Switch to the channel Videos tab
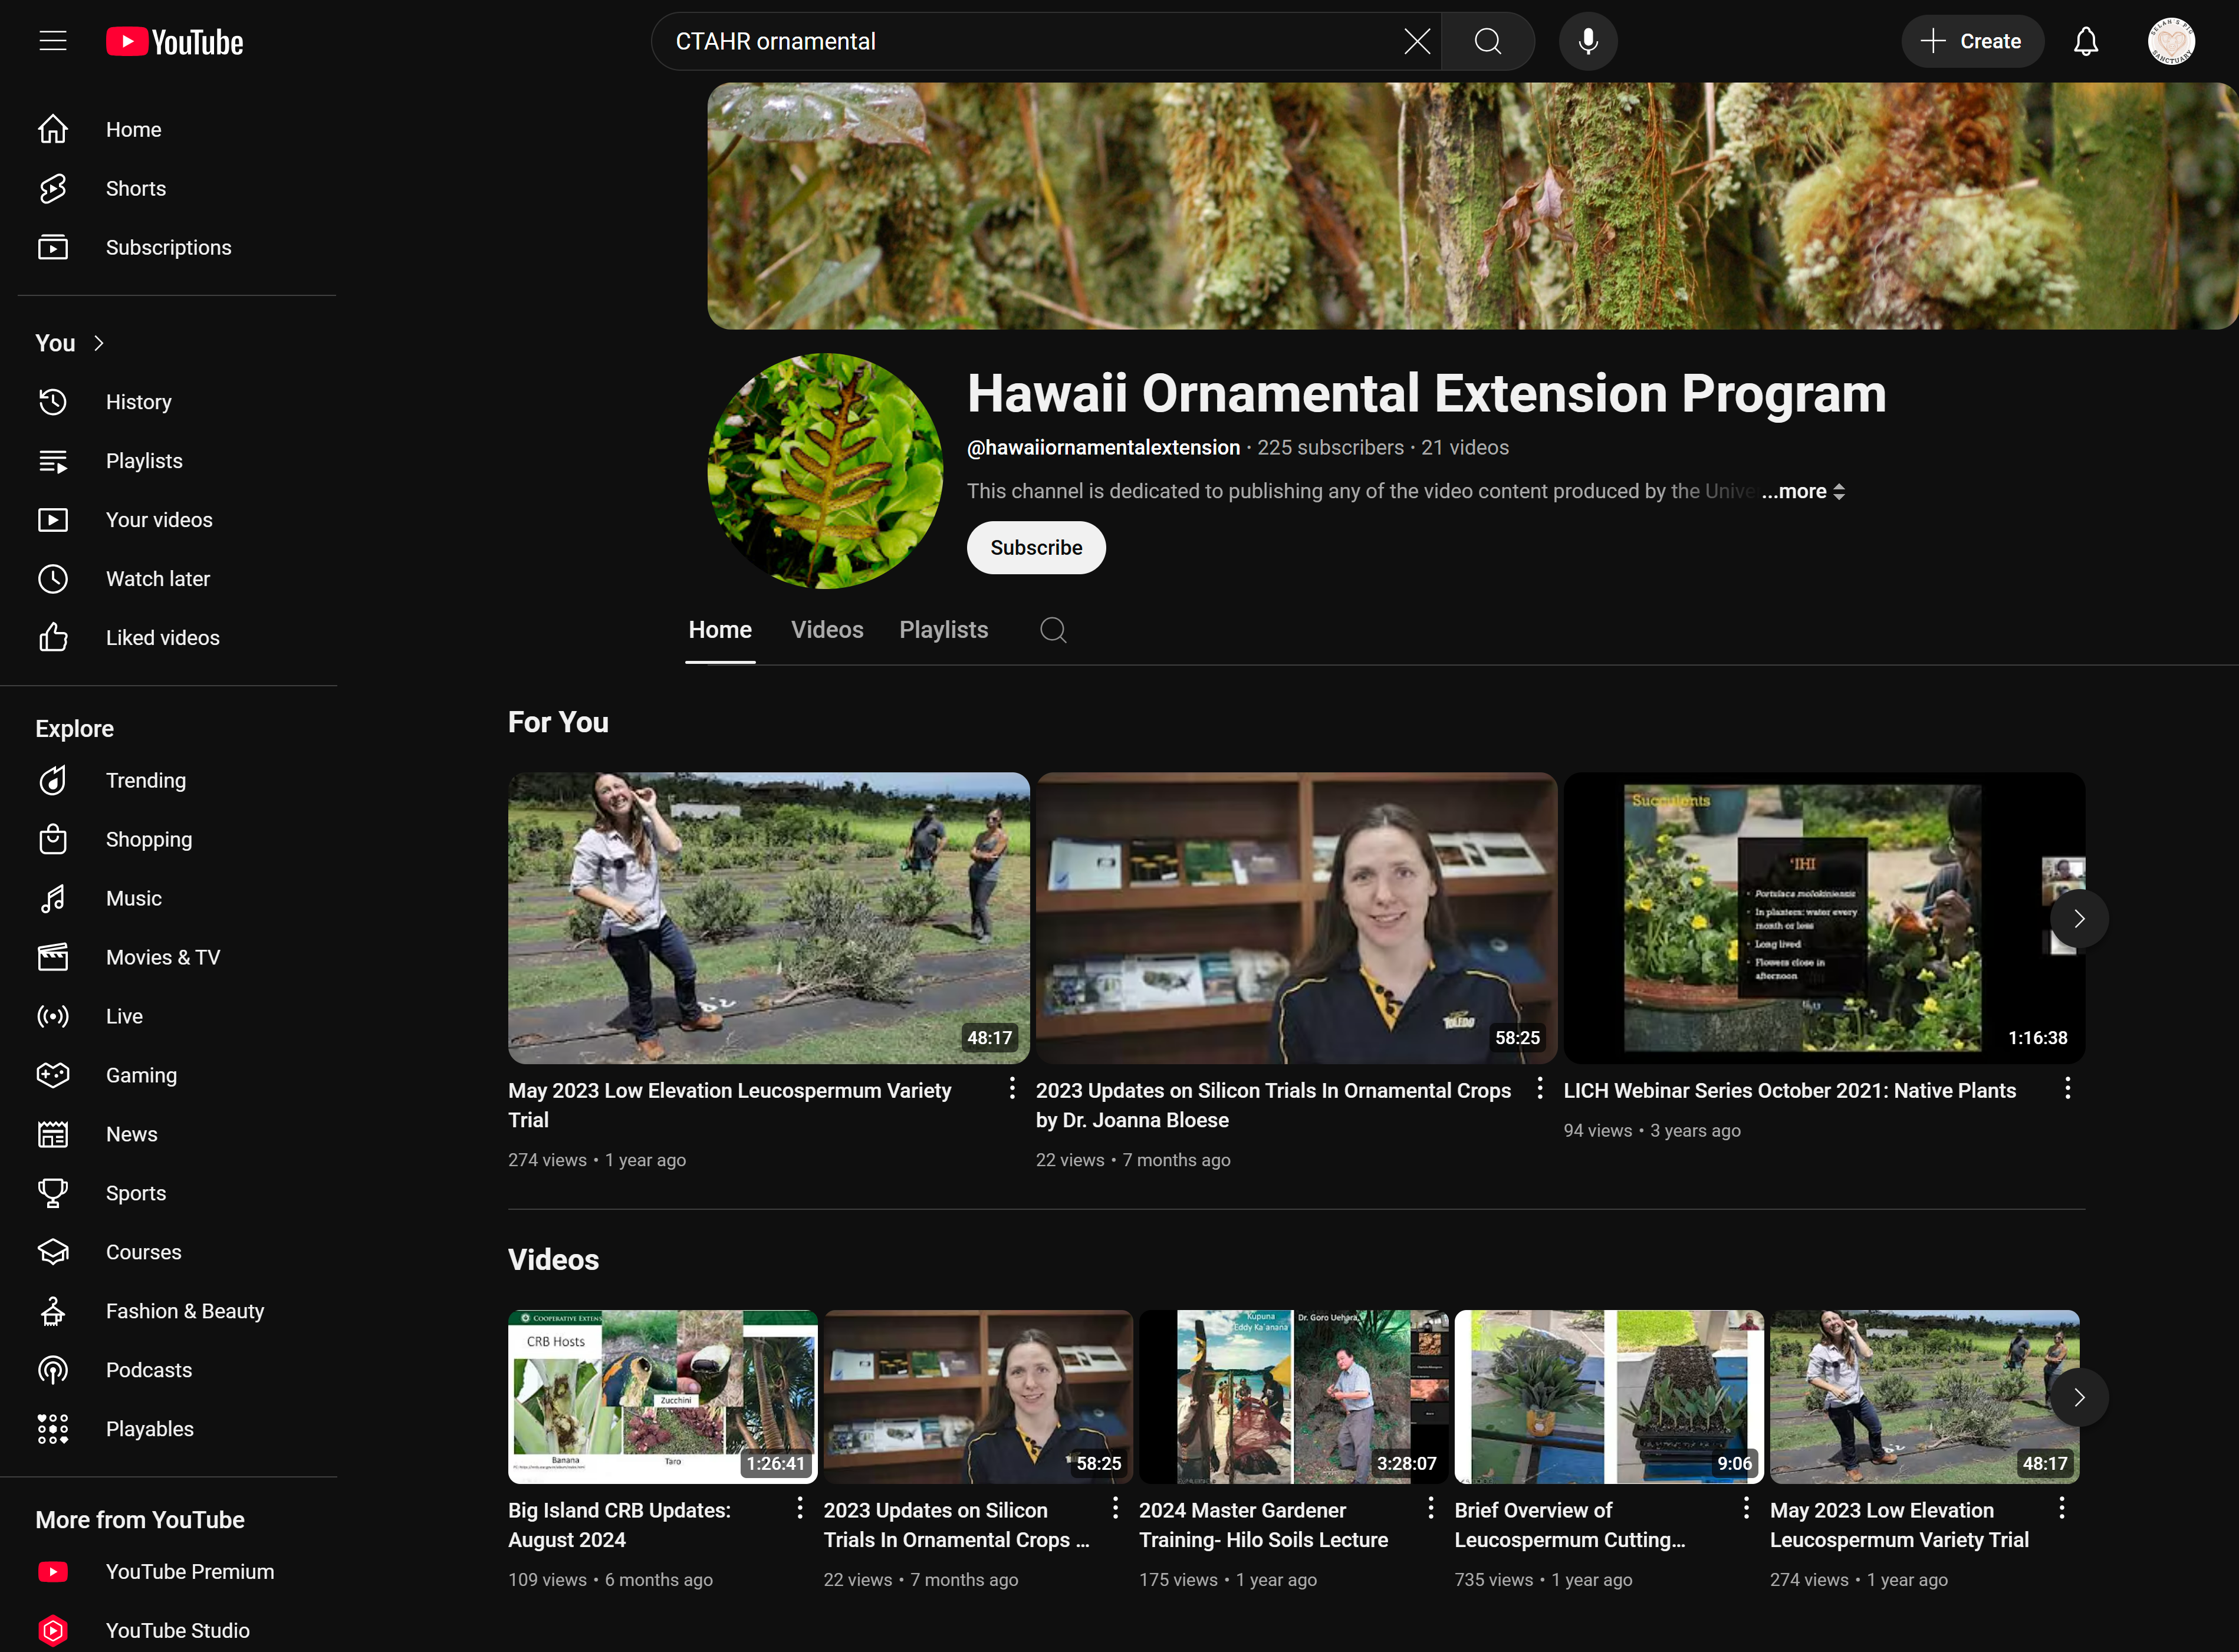Screen dimensions: 2239x1652 coord(827,630)
